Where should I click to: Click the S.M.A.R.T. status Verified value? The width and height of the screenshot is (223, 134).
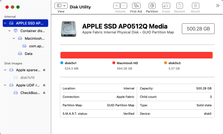click(x=129, y=114)
